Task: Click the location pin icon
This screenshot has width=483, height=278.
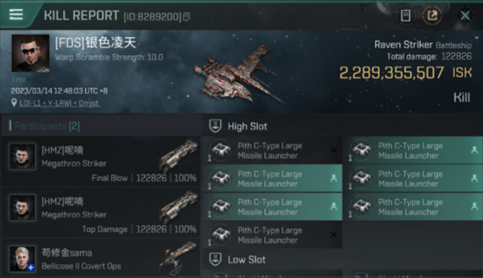Action: click(14, 103)
